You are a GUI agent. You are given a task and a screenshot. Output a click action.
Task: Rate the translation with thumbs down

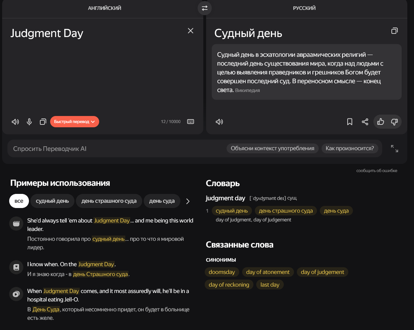[x=394, y=122]
